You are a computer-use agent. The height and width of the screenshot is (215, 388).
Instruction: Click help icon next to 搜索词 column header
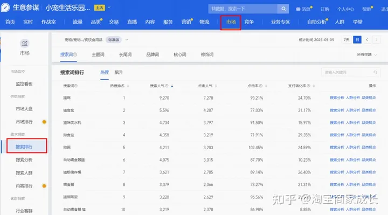point(76,86)
